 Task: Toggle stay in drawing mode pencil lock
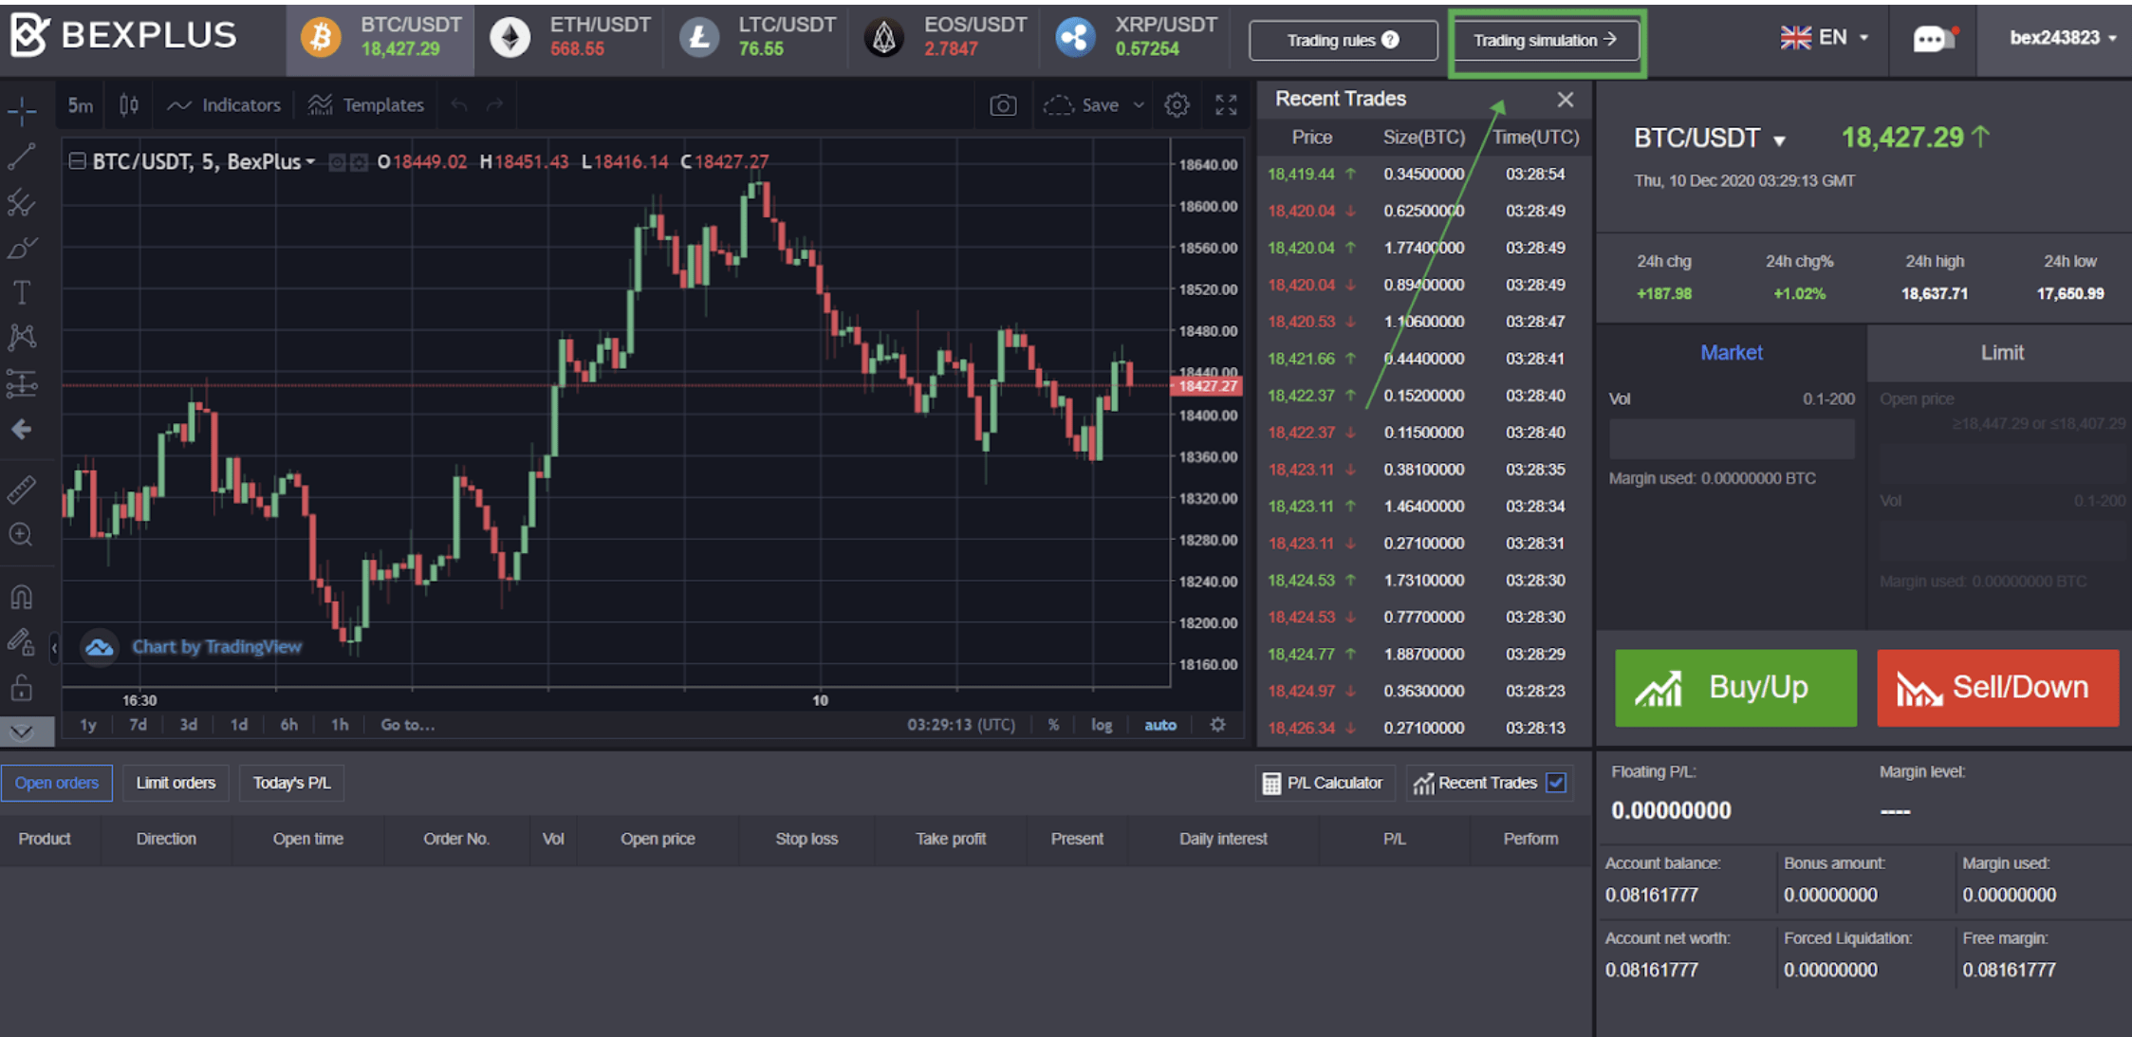[22, 643]
